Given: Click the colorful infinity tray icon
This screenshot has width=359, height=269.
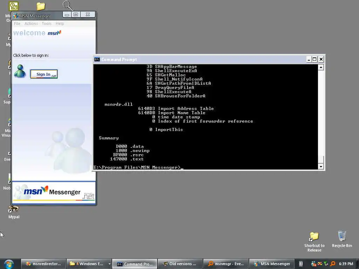Looking at the screenshot, I should pos(320,264).
